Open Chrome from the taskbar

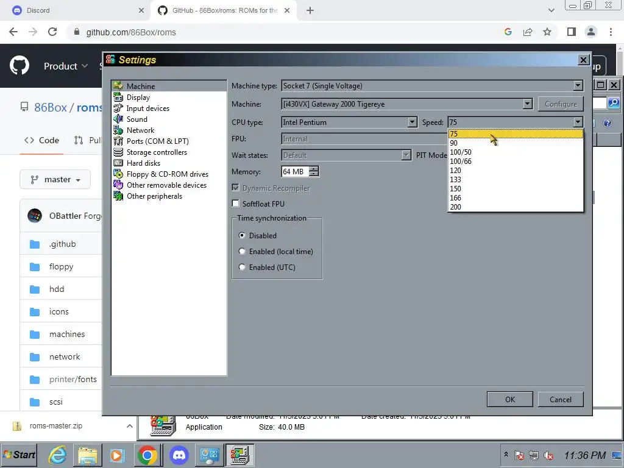pos(147,455)
